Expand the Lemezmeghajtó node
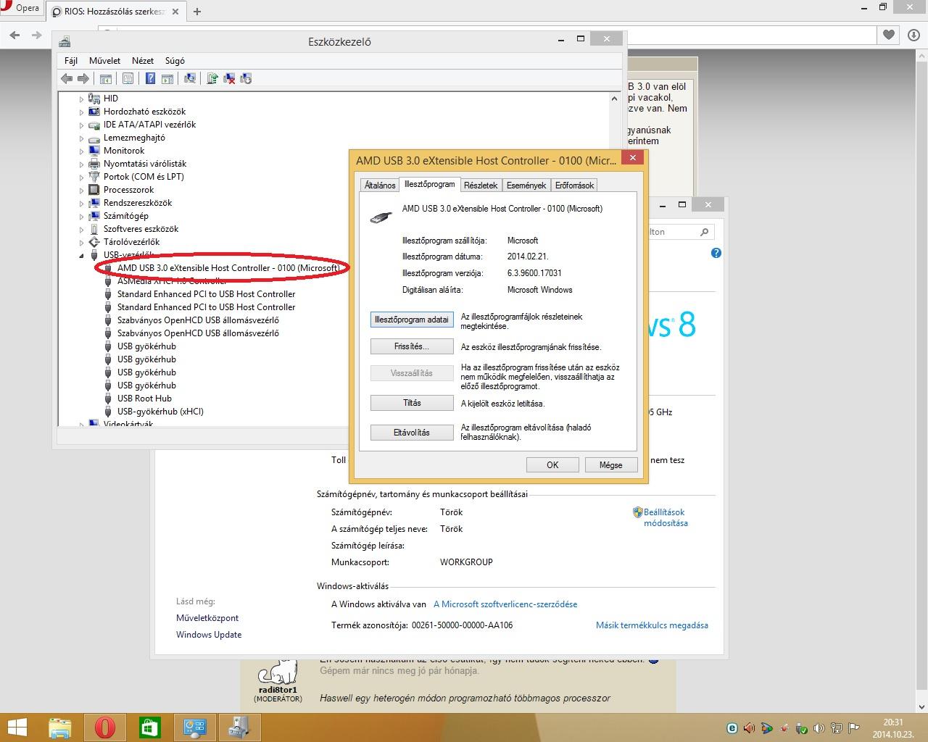This screenshot has height=742, width=928. (x=81, y=138)
